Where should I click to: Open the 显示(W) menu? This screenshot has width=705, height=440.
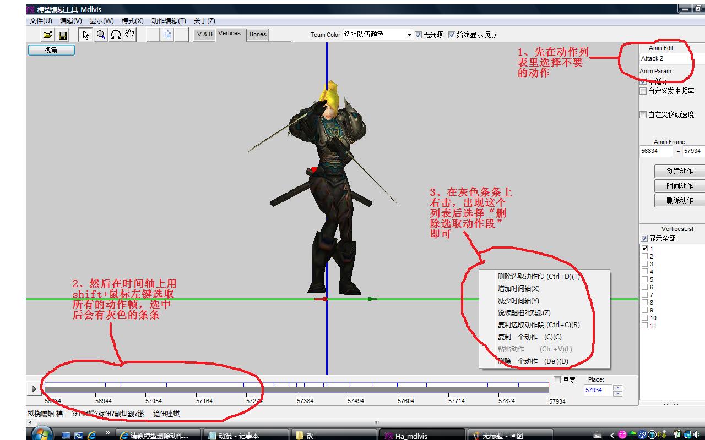102,21
